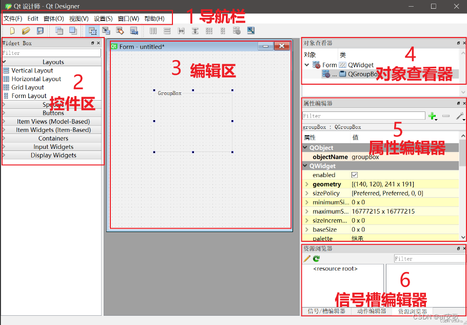The height and width of the screenshot is (325, 467).
Task: Focus the resource browser Filter field
Action: click(429, 259)
